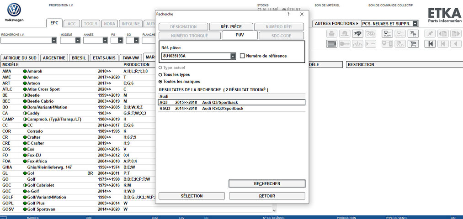Image resolution: width=463 pixels, height=219 pixels.
Task: Select the RSQ3 Audi RSQ3/Sportback result
Action: pyautogui.click(x=231, y=109)
